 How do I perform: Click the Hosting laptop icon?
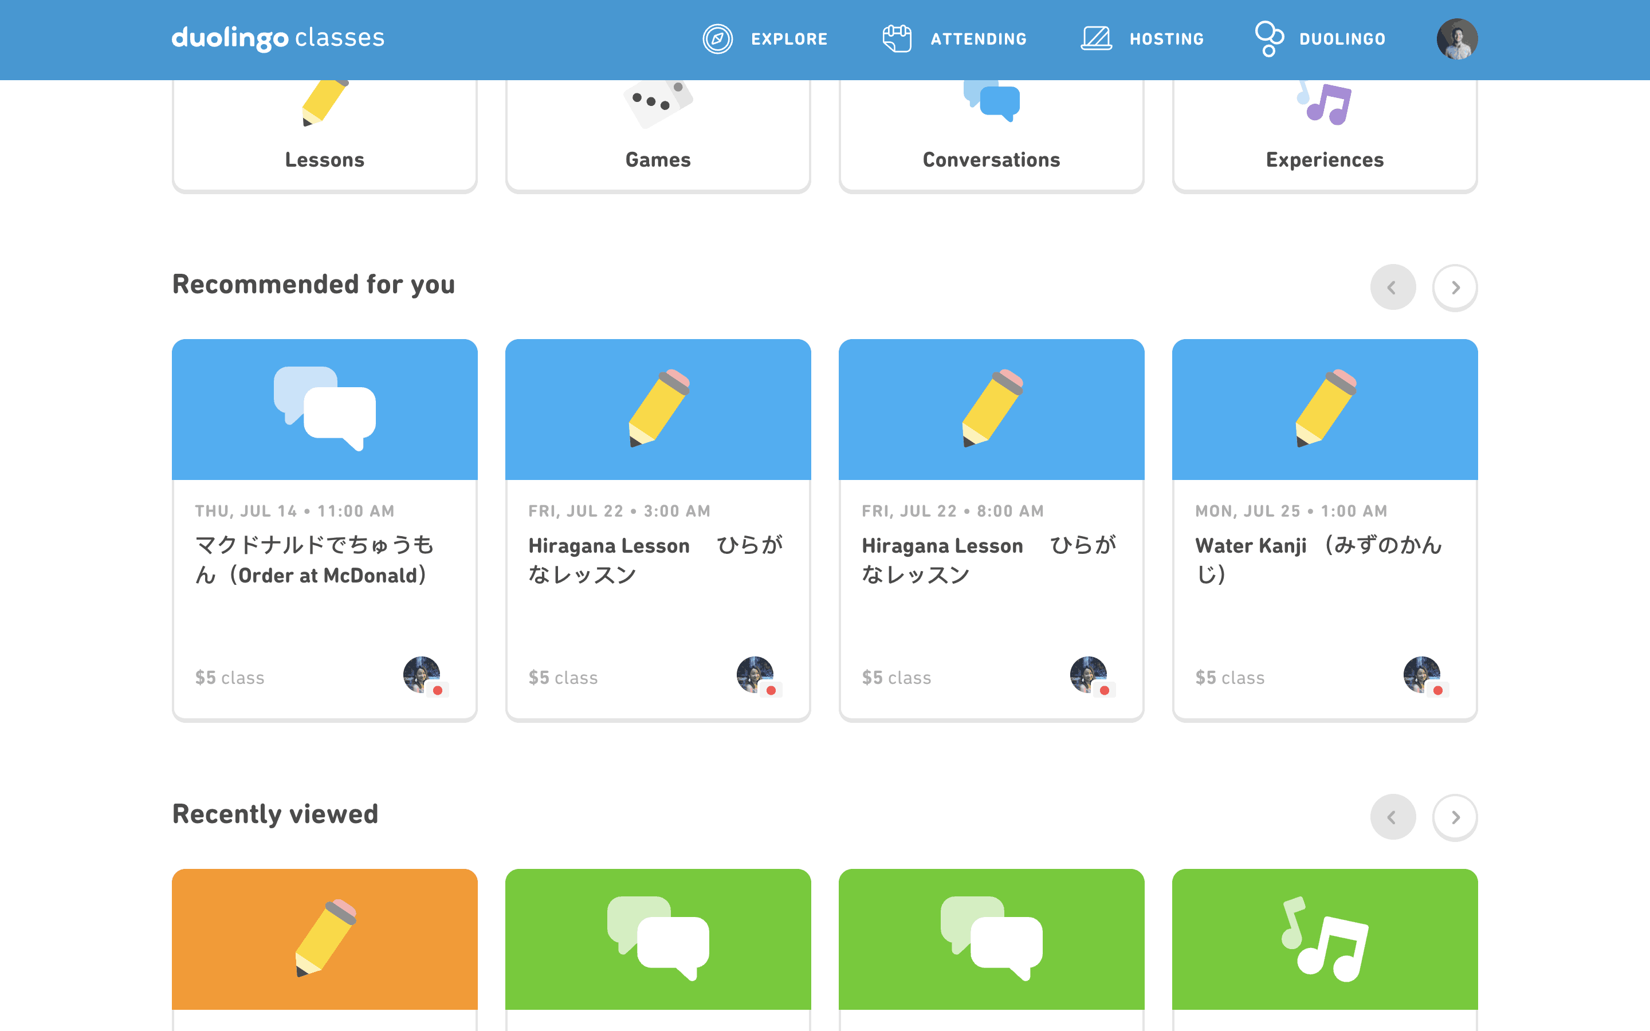tap(1097, 39)
